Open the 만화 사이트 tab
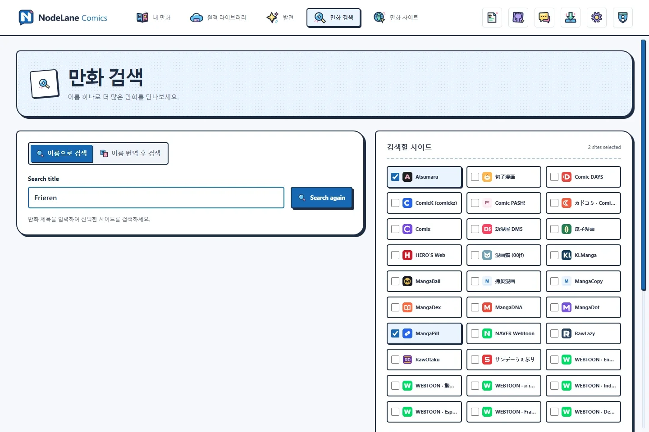The width and height of the screenshot is (649, 432). click(x=396, y=18)
